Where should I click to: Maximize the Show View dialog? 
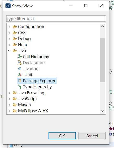[x=86, y=6]
